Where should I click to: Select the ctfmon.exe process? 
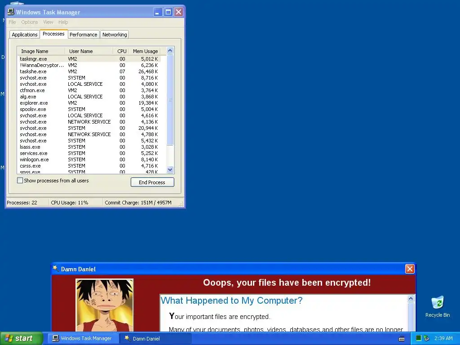pos(89,90)
